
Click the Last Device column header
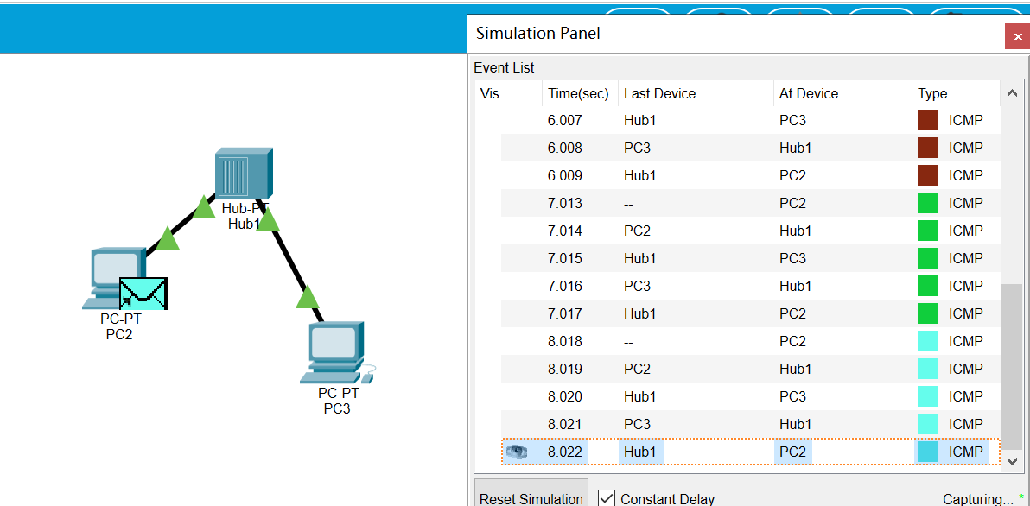(x=659, y=93)
